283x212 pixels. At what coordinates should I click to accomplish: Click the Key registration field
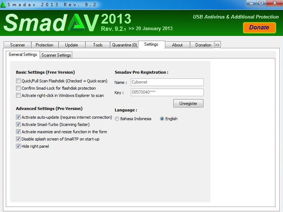[167, 92]
